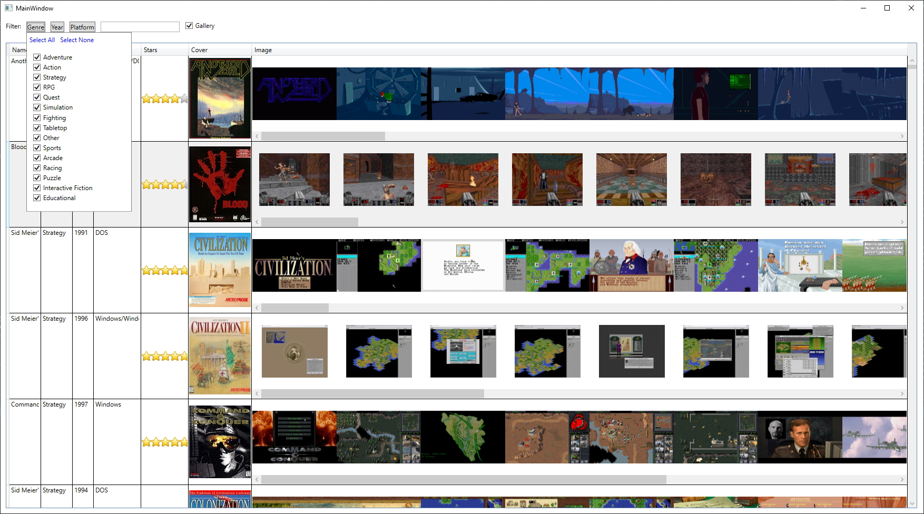
Task: Click the Blood game cover art
Action: pyautogui.click(x=220, y=184)
